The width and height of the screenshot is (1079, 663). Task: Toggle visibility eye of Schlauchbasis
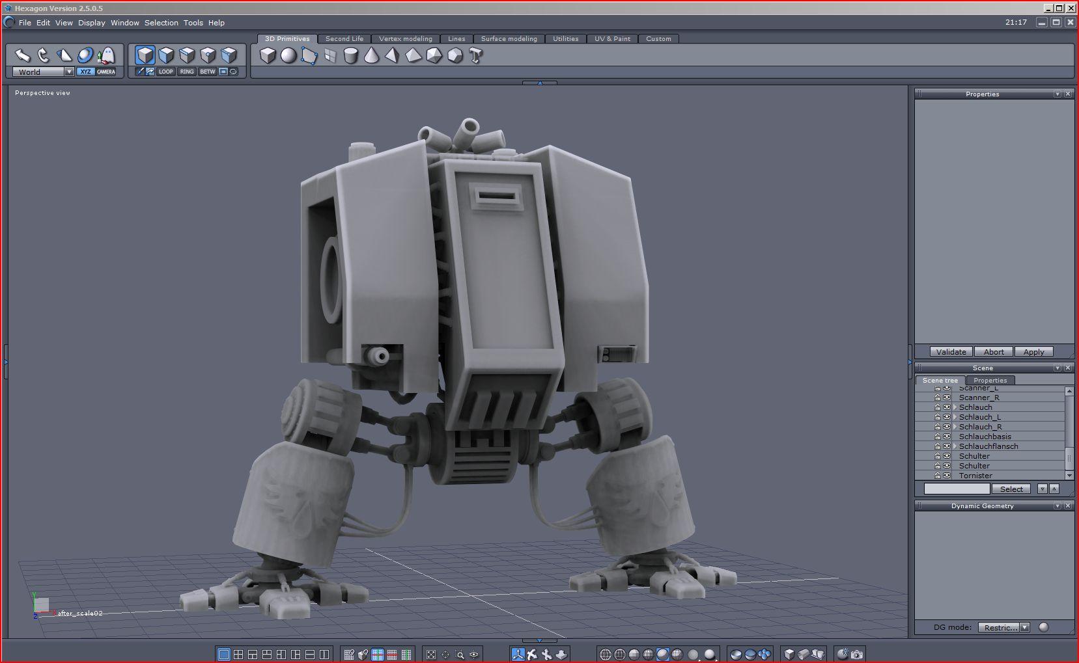[947, 437]
